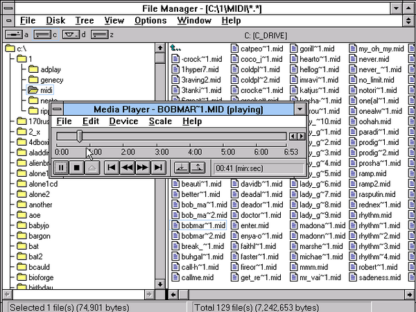
Task: Select file 1hyper7.mid
Action: [x=196, y=69]
